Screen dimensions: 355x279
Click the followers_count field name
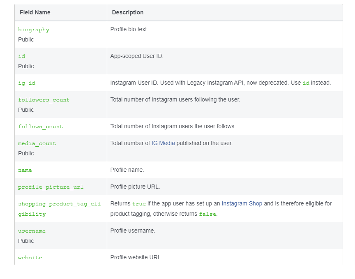[x=44, y=100]
